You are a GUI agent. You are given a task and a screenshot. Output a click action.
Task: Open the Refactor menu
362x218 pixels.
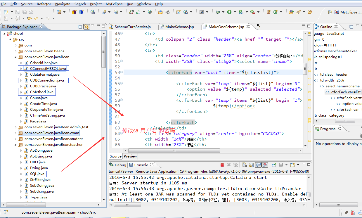(x=44, y=4)
